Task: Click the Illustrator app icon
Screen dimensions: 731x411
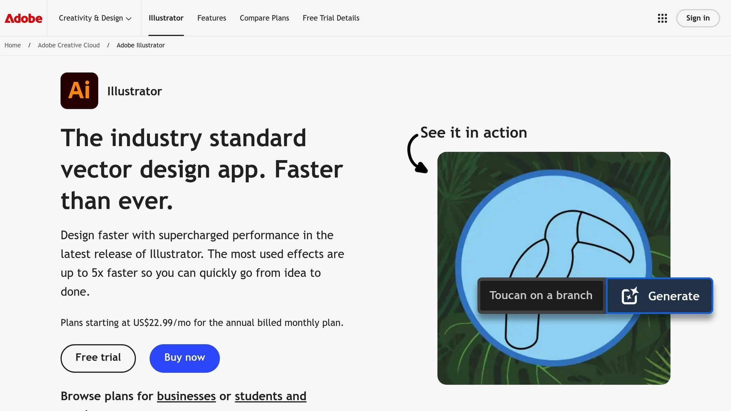Action: pyautogui.click(x=79, y=91)
